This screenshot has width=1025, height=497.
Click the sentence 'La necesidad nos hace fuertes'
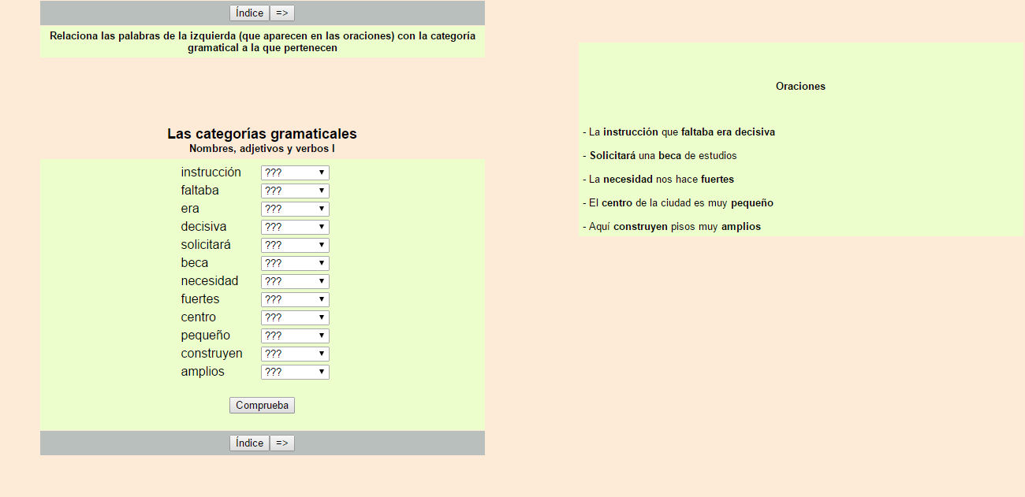coord(658,180)
